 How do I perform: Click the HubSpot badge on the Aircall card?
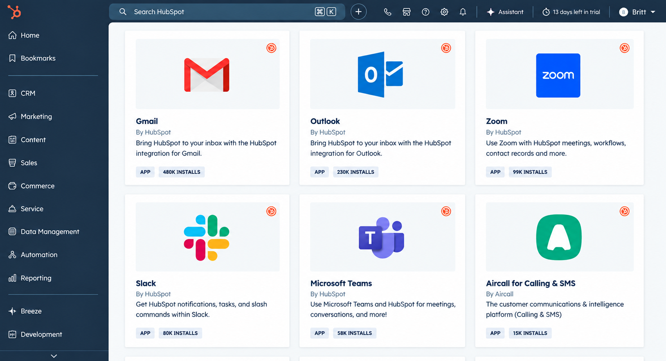(x=625, y=211)
